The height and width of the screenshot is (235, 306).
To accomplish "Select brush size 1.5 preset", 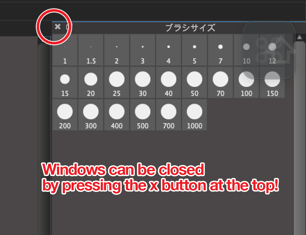I will click(91, 50).
